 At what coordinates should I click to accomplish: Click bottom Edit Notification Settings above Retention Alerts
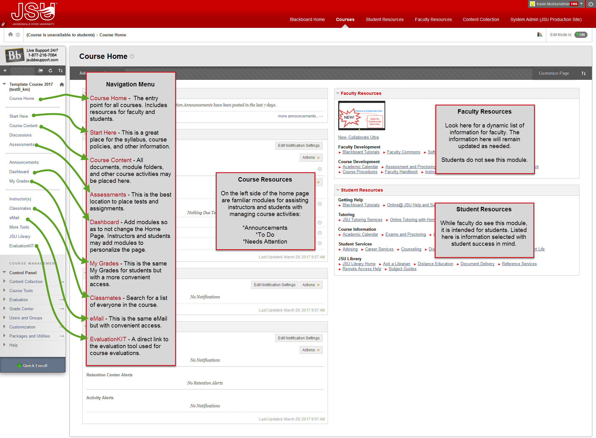(299, 338)
